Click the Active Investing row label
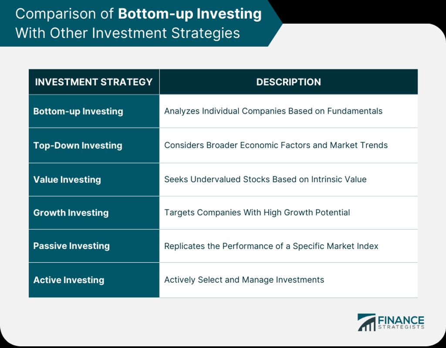This screenshot has height=348, width=446. tap(69, 280)
